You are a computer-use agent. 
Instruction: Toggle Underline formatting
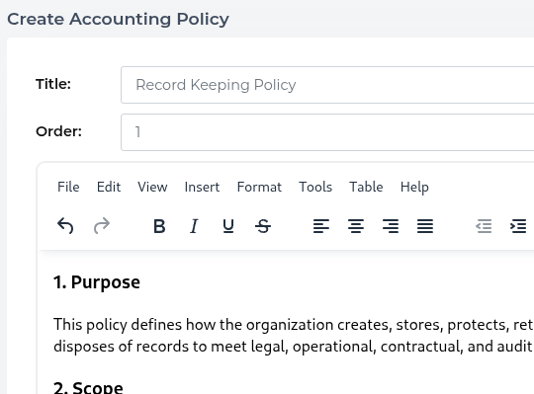point(228,226)
